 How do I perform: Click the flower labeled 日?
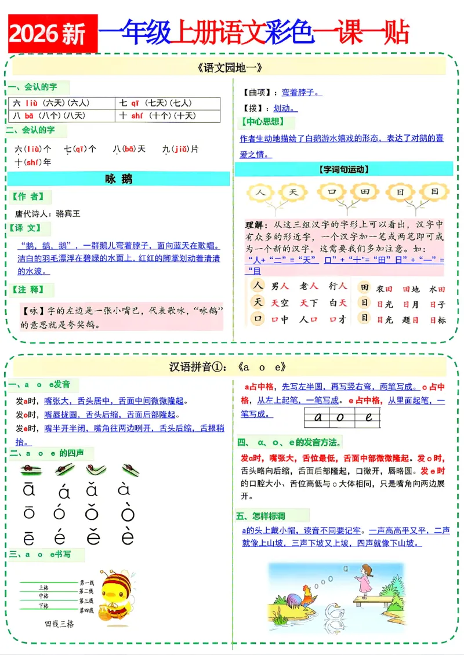[x=400, y=192]
